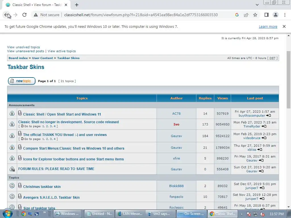
Task: Click the browser forward arrow
Action: (x=15, y=15)
